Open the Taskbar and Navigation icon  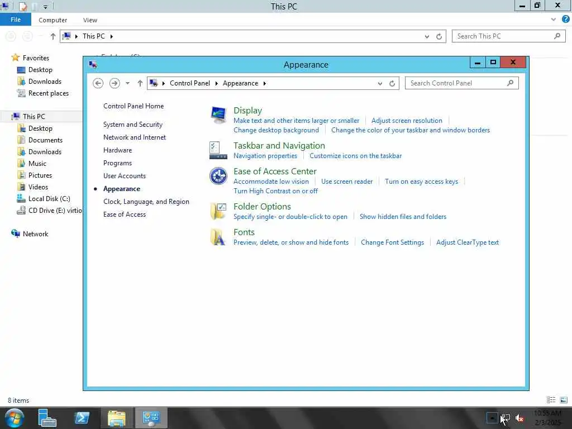click(x=218, y=150)
